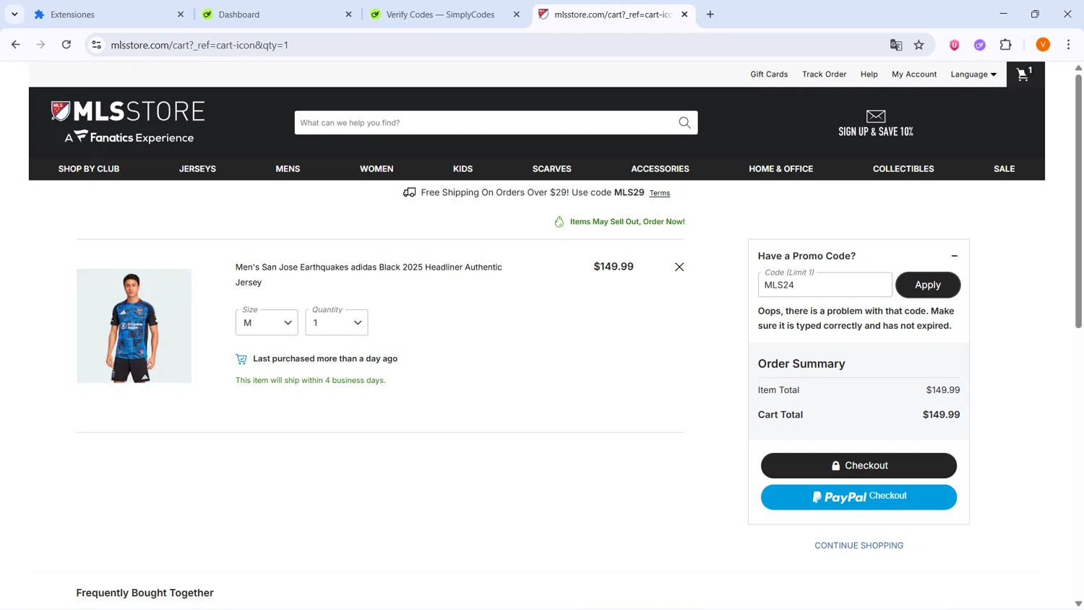Click the black Checkout button
Viewport: 1084px width, 610px height.
[859, 465]
